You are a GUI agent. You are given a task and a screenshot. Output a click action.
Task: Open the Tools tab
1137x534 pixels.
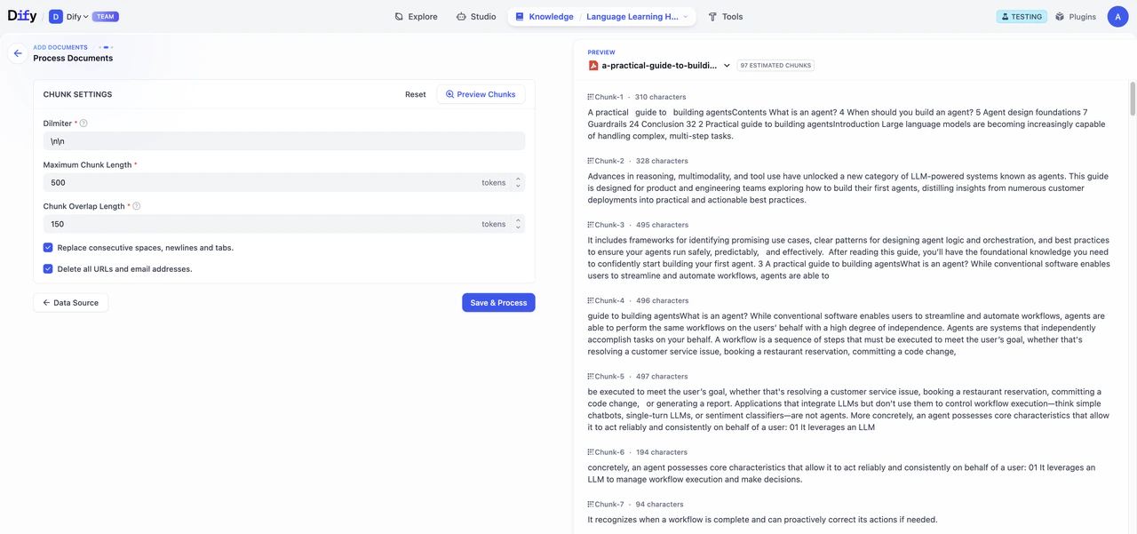(725, 16)
